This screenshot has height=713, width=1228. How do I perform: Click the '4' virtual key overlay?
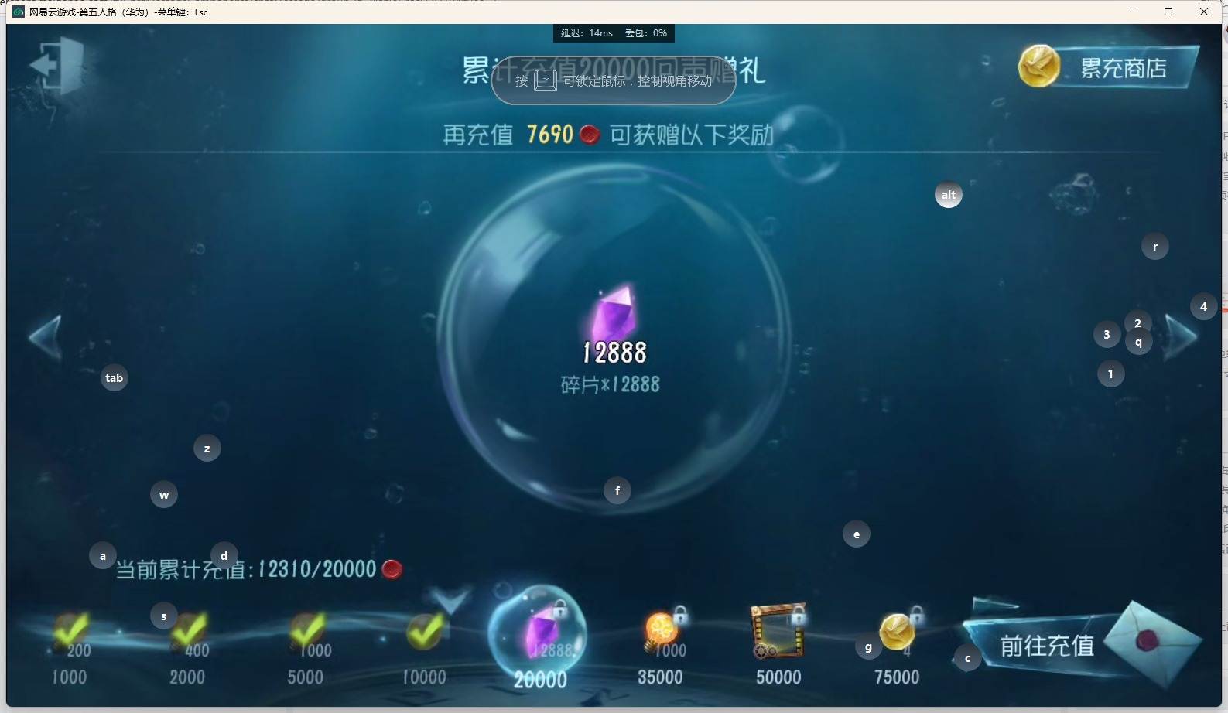(1204, 307)
